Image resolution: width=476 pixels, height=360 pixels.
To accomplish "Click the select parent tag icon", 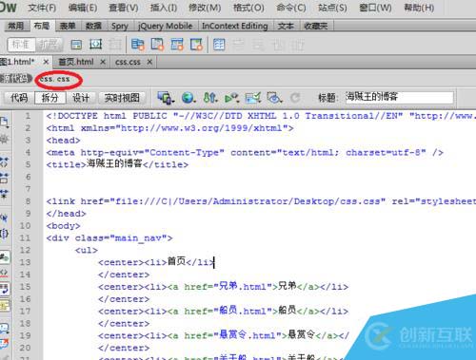I will pyautogui.click(x=5, y=218).
